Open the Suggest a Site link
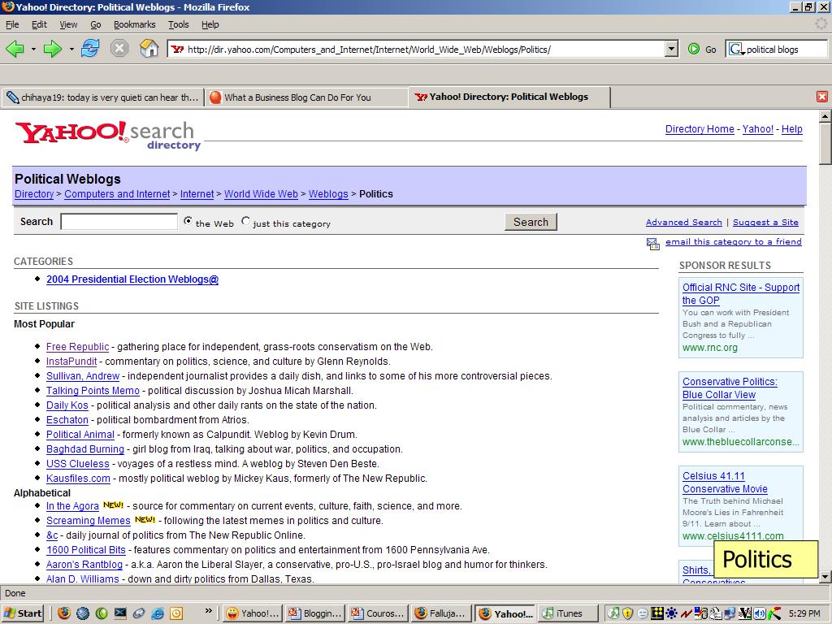Viewport: 832px width, 624px height. tap(765, 223)
